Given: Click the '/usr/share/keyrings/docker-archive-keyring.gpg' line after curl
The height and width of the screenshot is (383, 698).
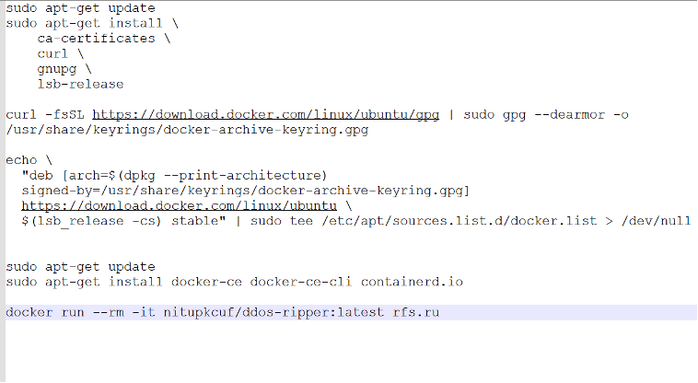Looking at the screenshot, I should (x=188, y=130).
